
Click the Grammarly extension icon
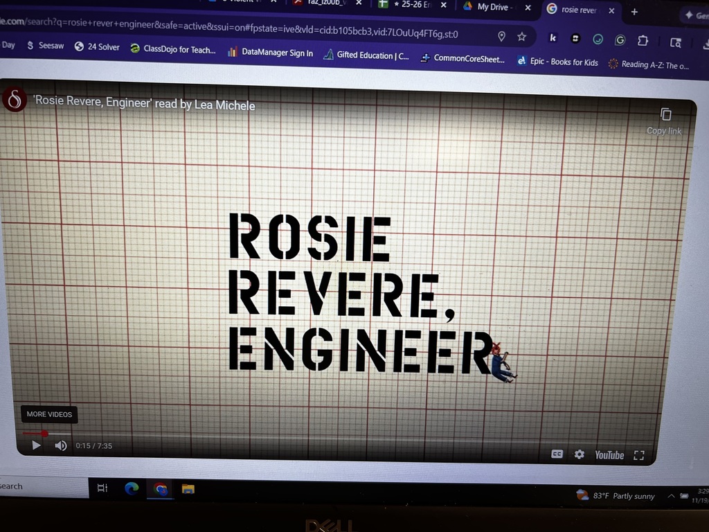click(597, 39)
